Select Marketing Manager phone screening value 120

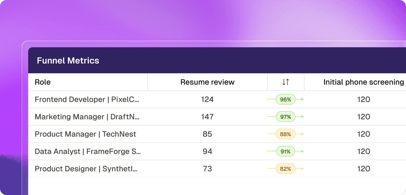click(363, 117)
